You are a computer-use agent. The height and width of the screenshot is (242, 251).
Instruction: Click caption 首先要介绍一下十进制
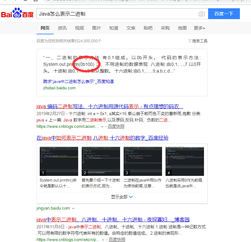click(101, 183)
